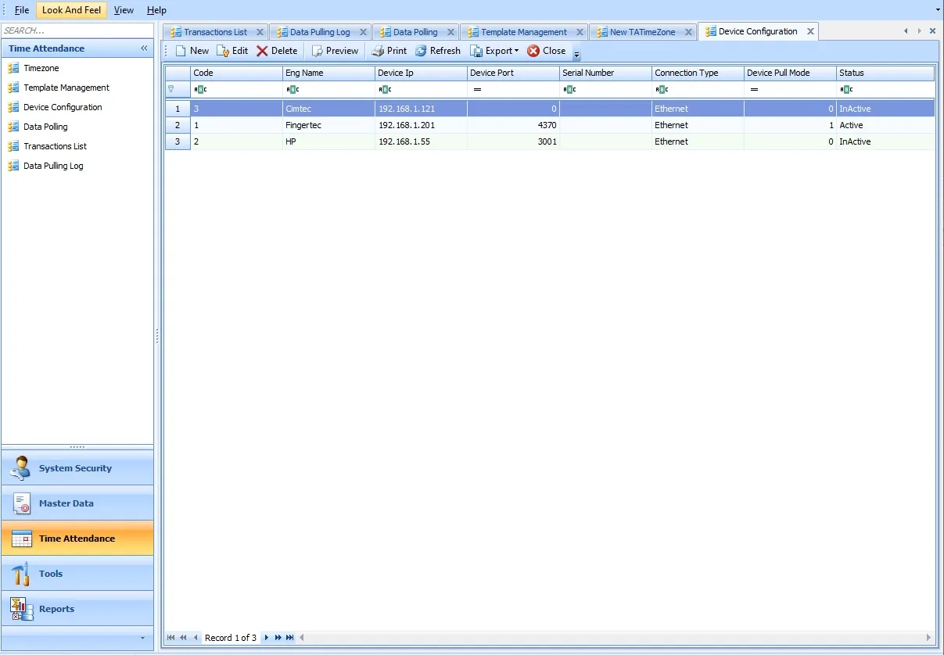This screenshot has height=655, width=944.
Task: Close the Template Management tab
Action: (580, 32)
